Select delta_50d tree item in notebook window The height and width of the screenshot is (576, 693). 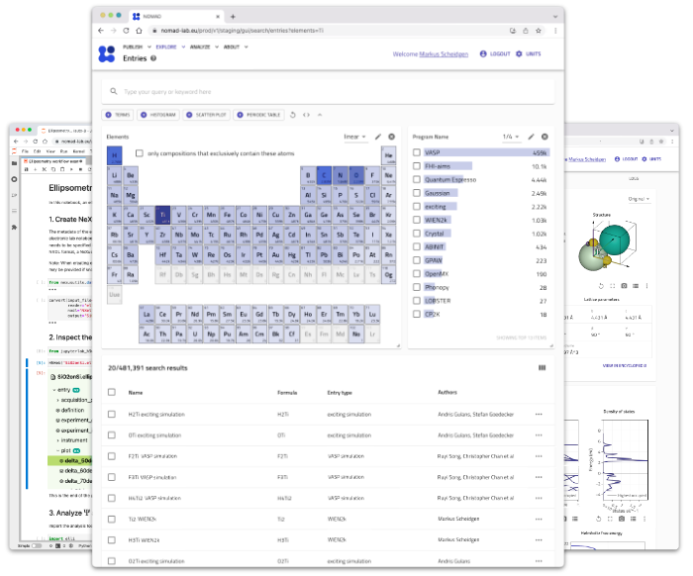70,461
